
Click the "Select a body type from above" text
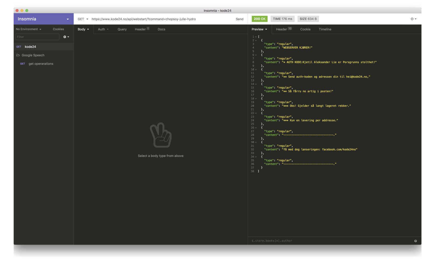pyautogui.click(x=161, y=156)
